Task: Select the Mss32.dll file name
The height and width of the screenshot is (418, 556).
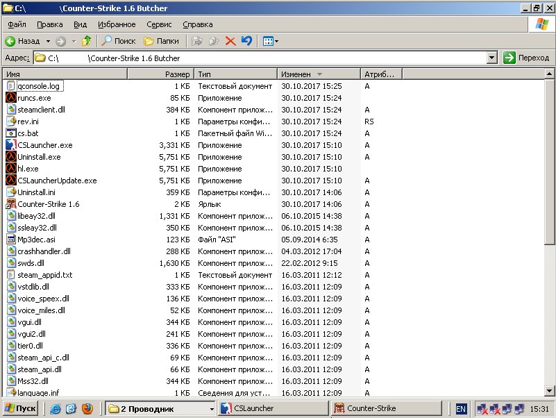Action: [33, 381]
